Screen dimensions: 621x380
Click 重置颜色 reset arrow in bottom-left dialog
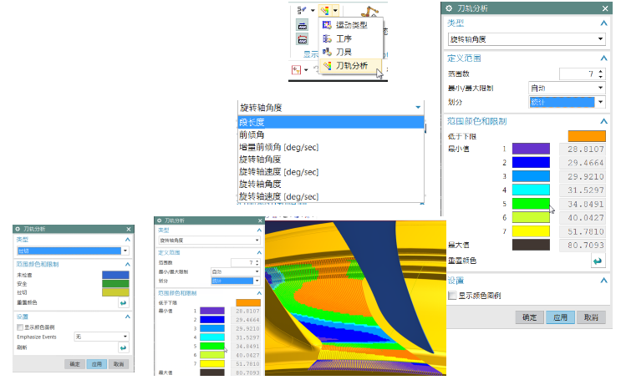point(123,302)
